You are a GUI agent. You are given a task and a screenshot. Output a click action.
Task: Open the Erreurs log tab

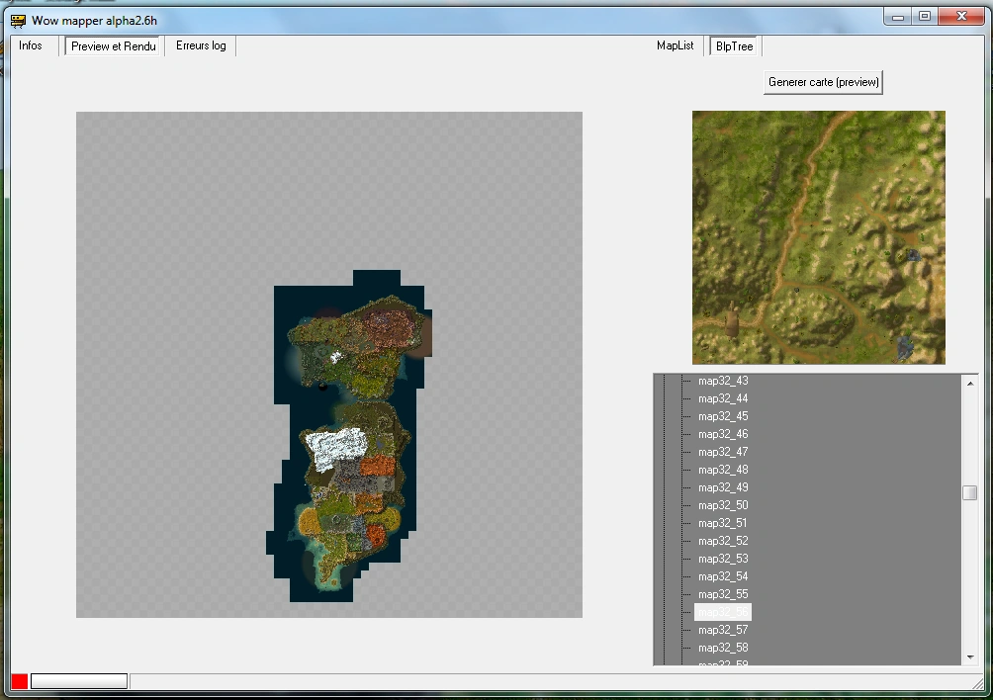click(200, 45)
